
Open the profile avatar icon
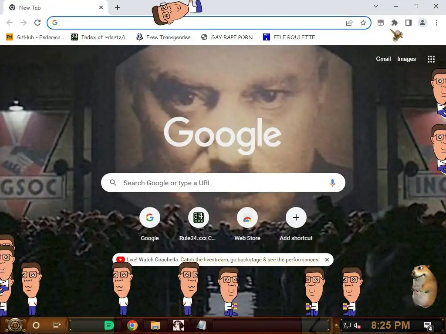click(x=422, y=23)
